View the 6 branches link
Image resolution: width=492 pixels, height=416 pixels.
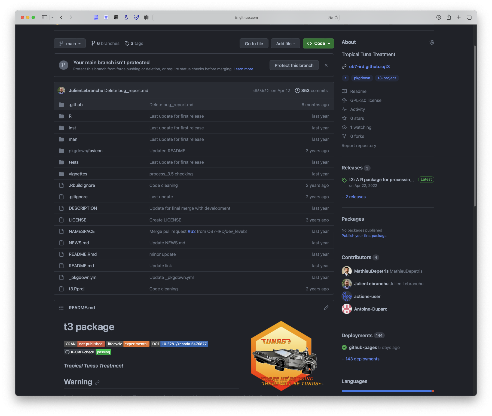click(x=105, y=43)
